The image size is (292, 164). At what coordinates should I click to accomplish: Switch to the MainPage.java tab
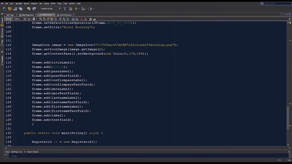click(x=28, y=15)
